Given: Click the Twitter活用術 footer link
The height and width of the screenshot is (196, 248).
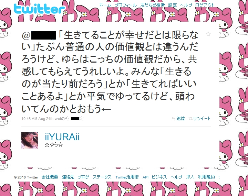Looking at the screenshot, I should click(127, 177).
